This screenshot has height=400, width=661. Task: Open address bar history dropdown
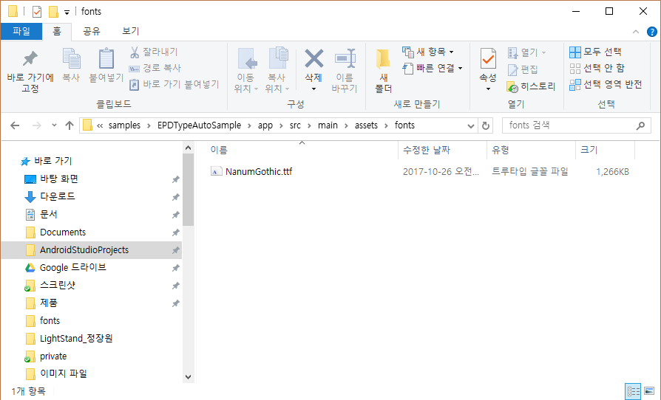pos(471,125)
